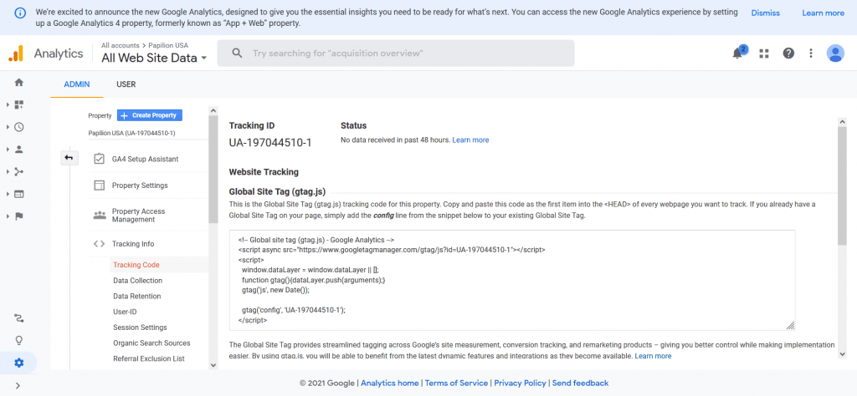Screen dimensions: 857x396
Task: Select User-ID submenu item
Action: pyautogui.click(x=125, y=312)
